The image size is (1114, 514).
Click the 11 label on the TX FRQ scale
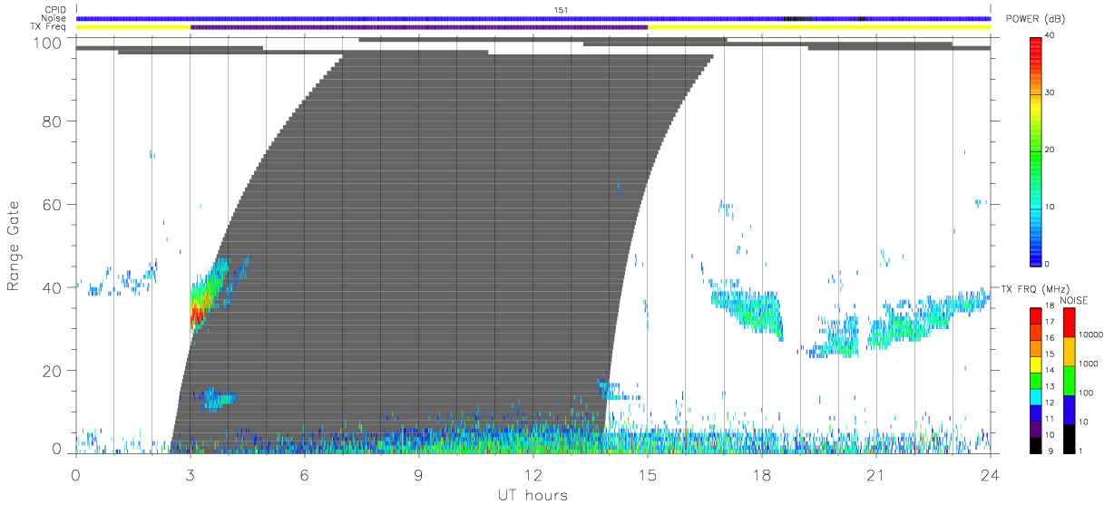point(1050,418)
